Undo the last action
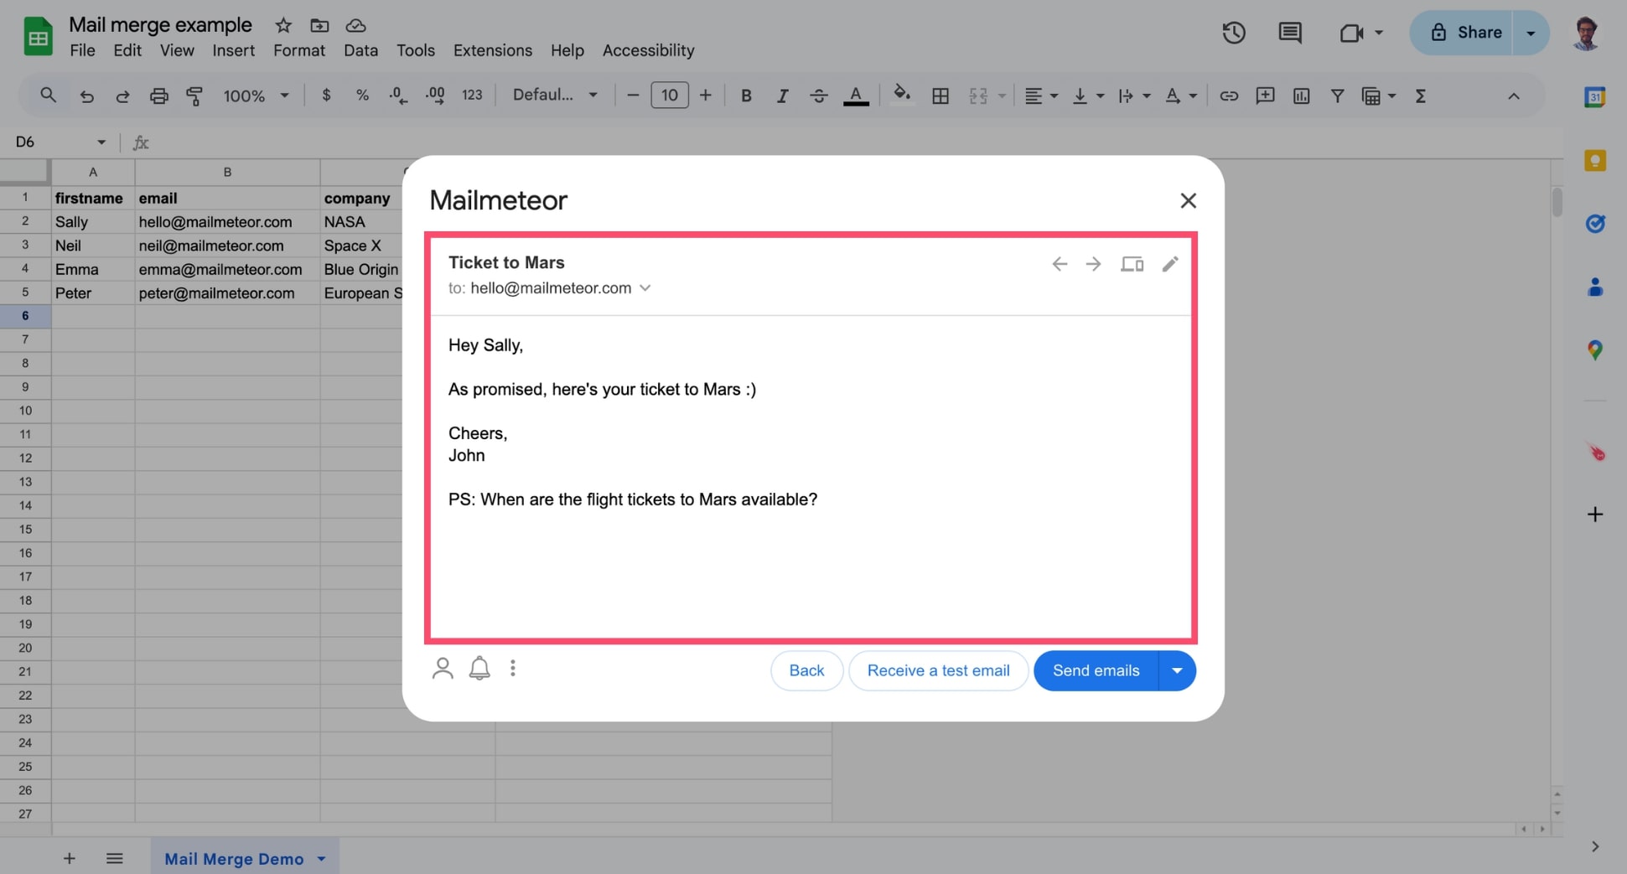Viewport: 1627px width, 874px height. tap(86, 96)
